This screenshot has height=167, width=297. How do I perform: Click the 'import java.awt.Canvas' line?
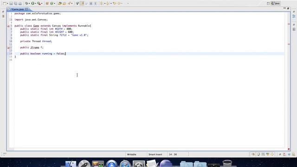[x=31, y=19]
